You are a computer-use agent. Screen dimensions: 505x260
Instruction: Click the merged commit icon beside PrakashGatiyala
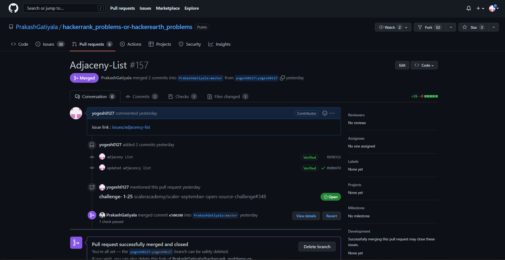click(92, 215)
